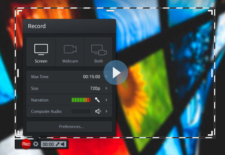
Task: Click the right middle edge handle
Action: click(212, 73)
